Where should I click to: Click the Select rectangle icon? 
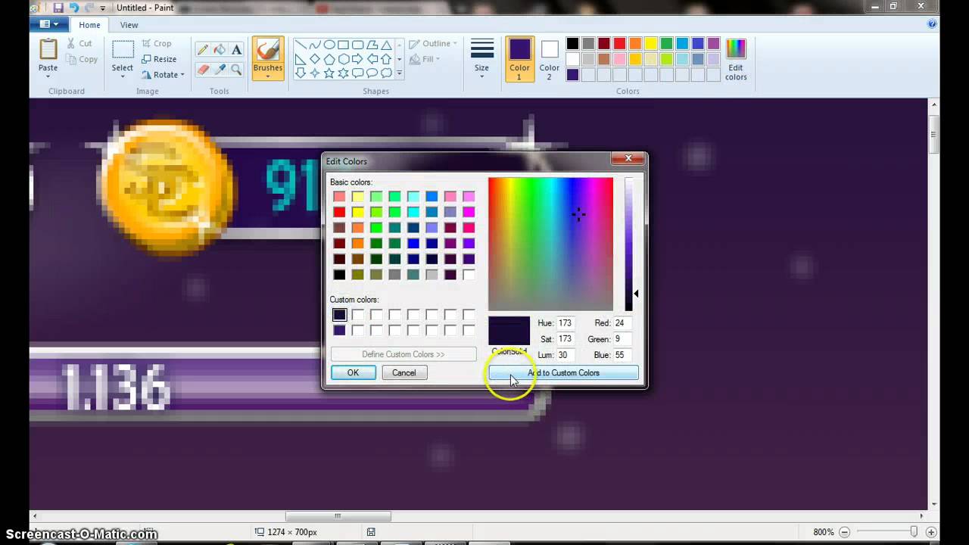[123, 49]
